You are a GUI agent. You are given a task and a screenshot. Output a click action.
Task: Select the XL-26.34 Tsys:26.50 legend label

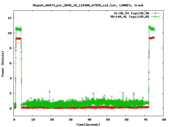132,13
